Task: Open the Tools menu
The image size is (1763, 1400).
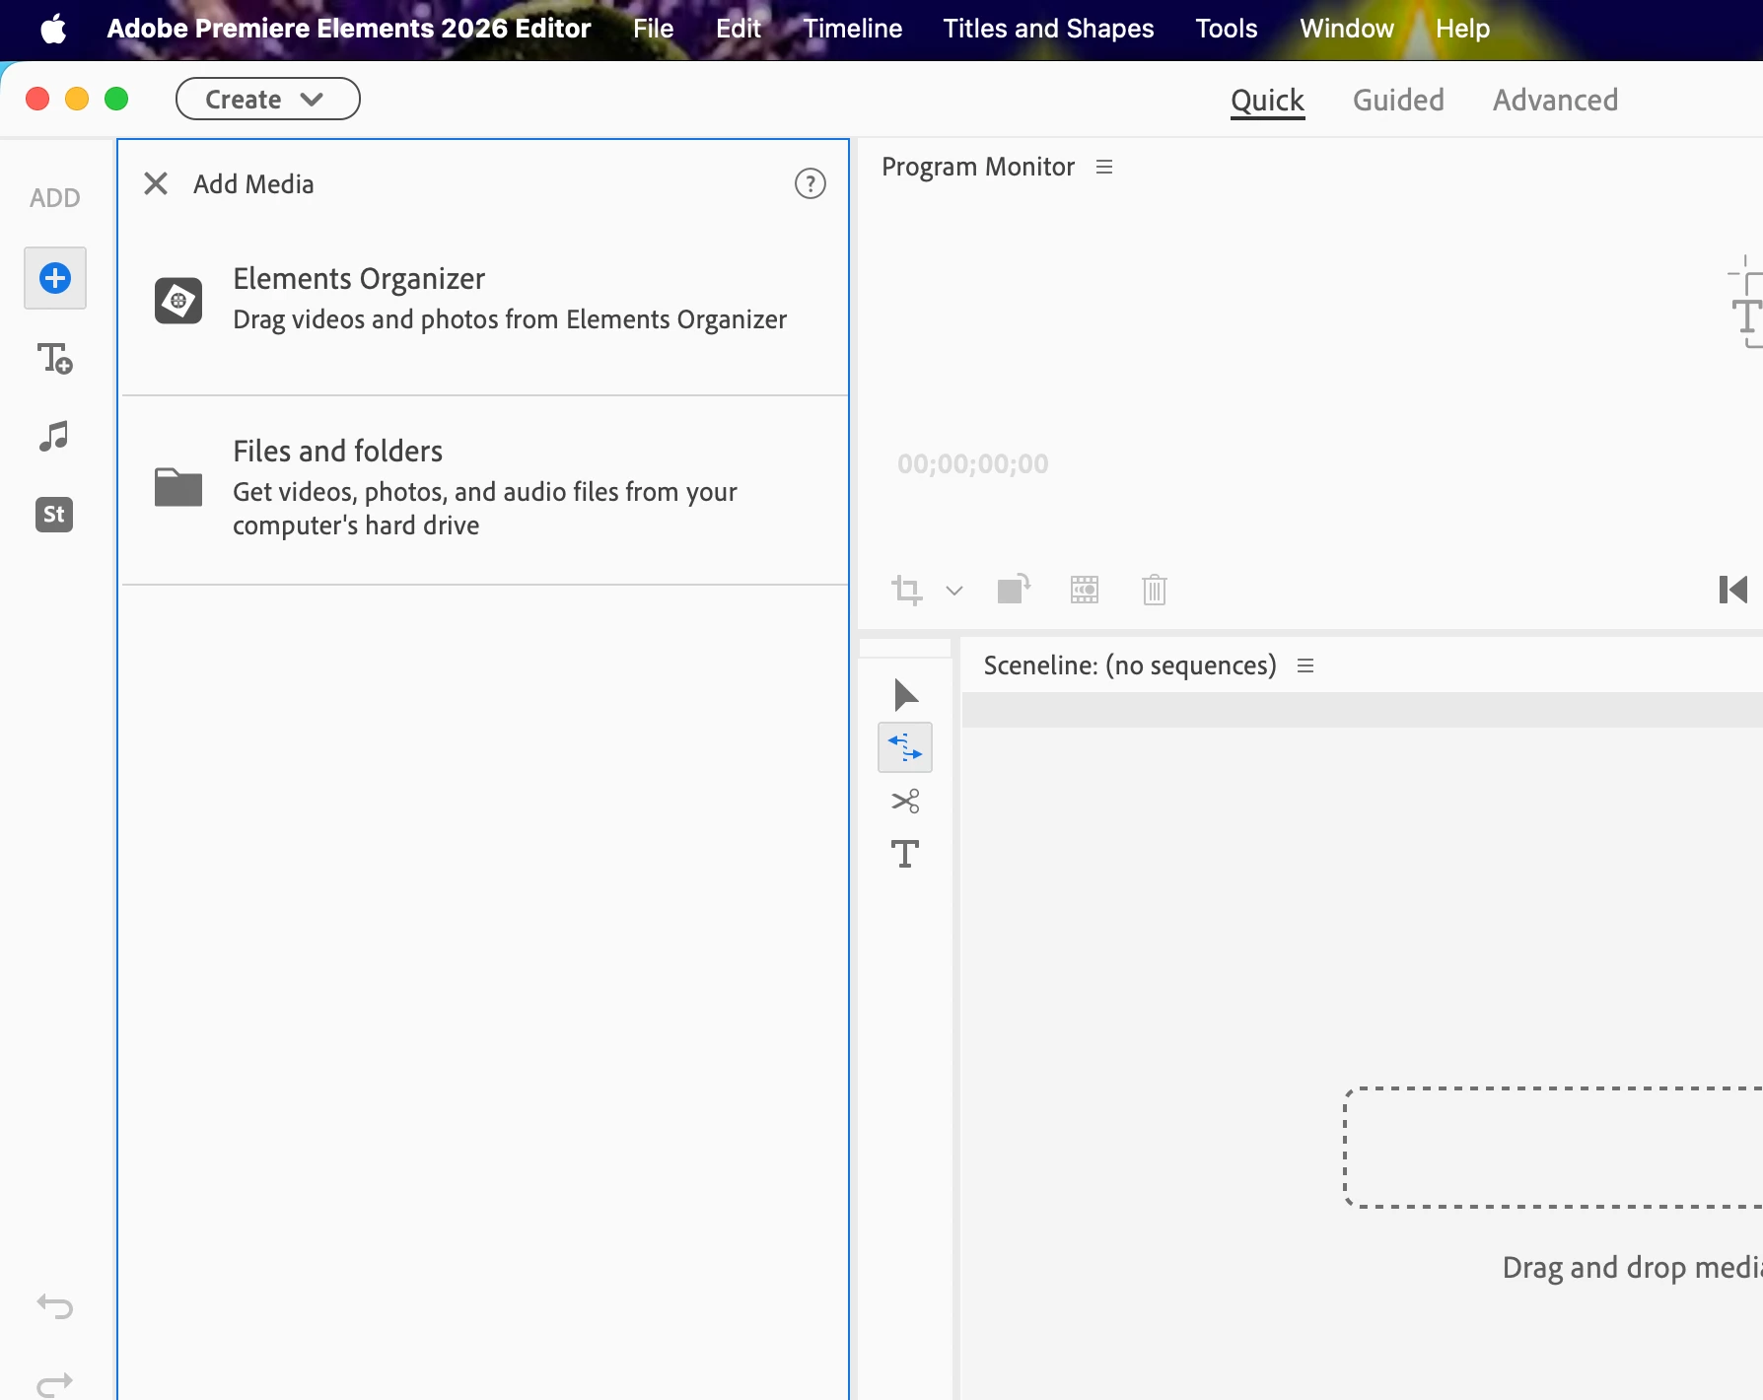Action: click(1226, 29)
